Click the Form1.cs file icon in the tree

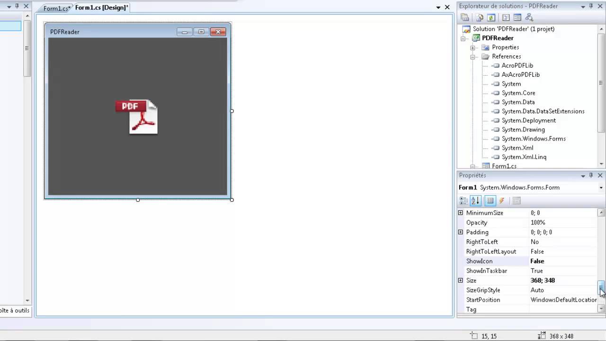(x=485, y=166)
